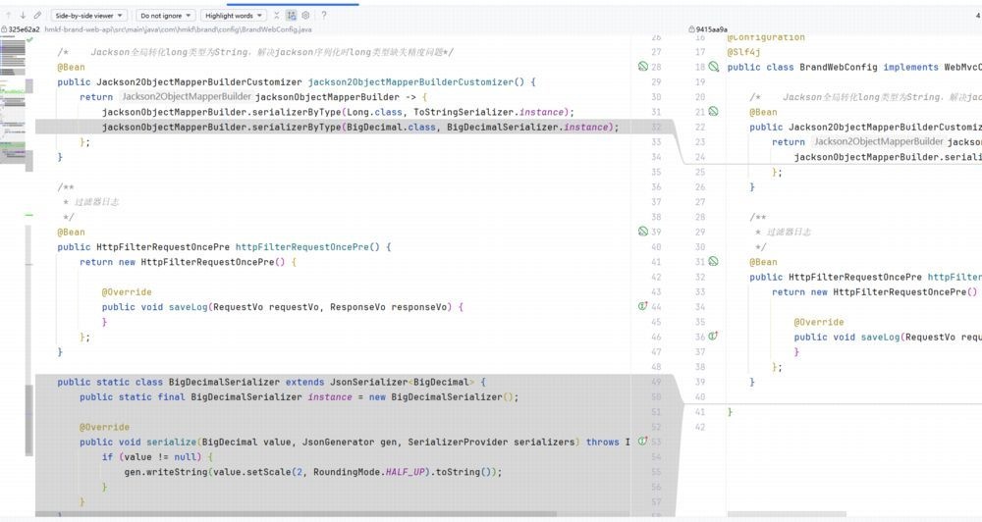This screenshot has height=522, width=982.
Task: Open the Highlight words dropdown
Action: [x=234, y=15]
